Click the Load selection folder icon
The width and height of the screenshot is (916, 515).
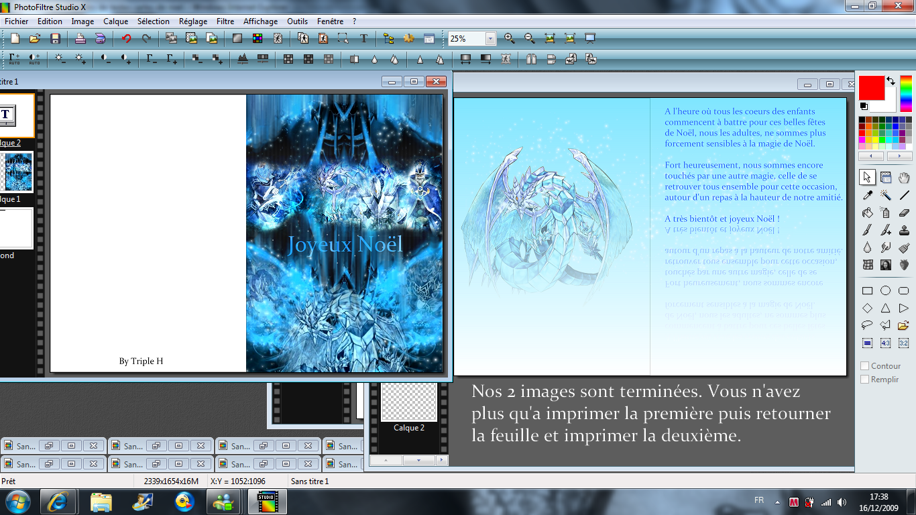[x=904, y=325]
